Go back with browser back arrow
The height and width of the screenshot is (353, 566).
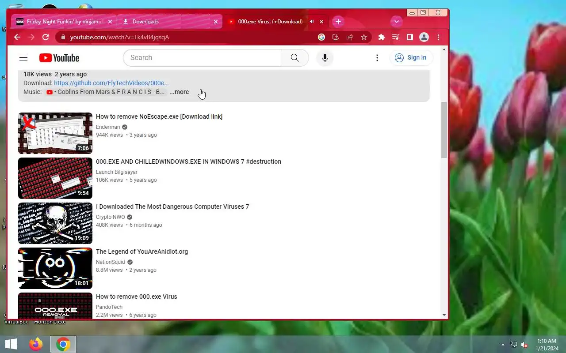(x=17, y=37)
